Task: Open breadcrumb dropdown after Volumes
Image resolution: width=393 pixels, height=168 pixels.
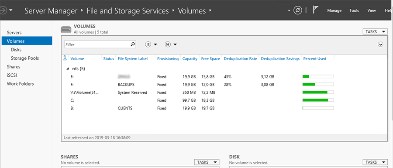Action: tap(210, 11)
